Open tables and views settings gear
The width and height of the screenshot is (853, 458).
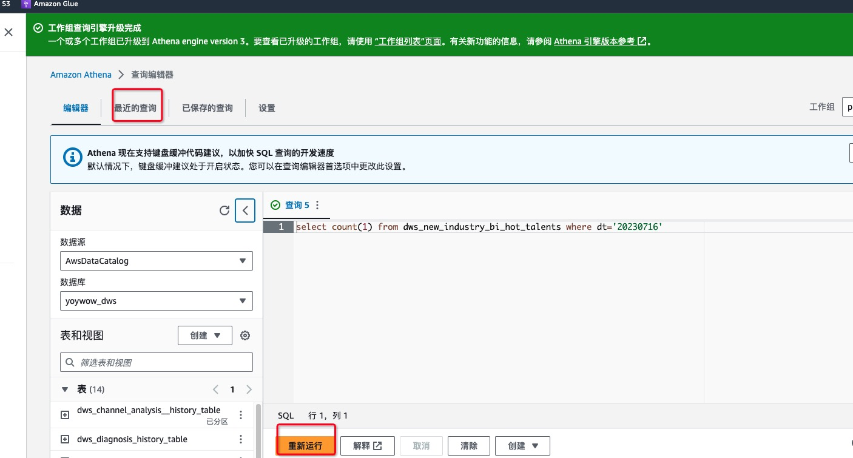click(245, 335)
